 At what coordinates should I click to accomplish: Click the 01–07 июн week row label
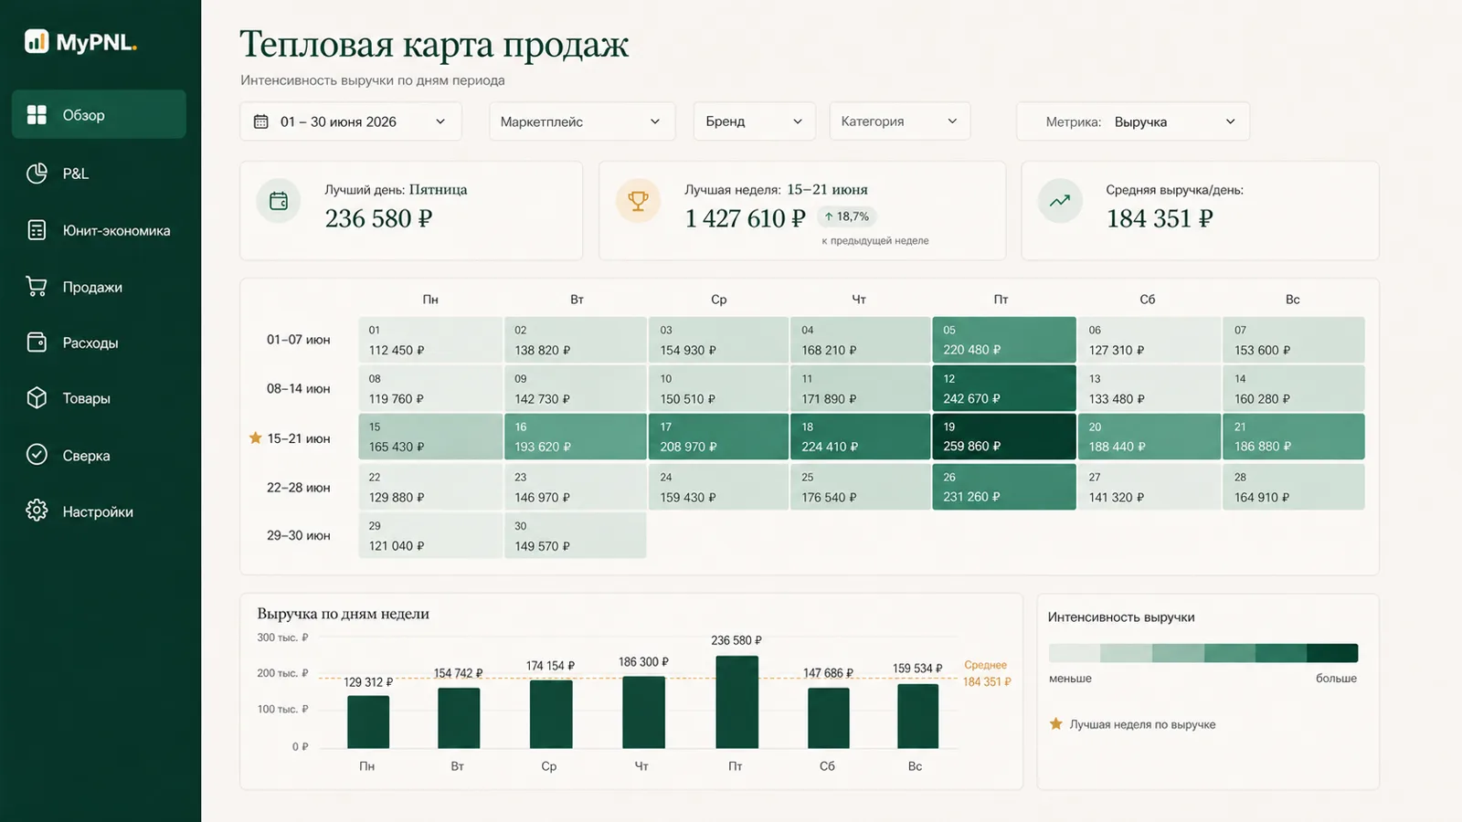tap(299, 339)
